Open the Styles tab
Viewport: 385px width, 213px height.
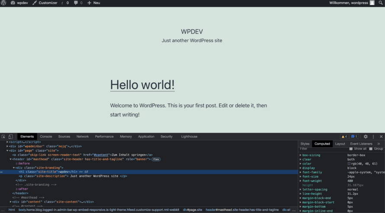coord(305,143)
